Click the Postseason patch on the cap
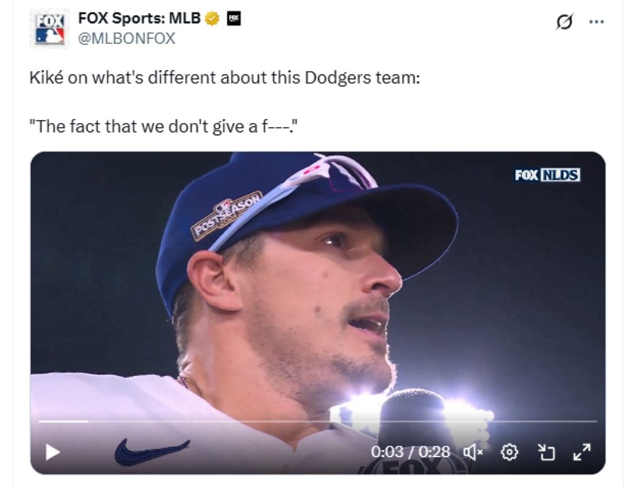Image resolution: width=637 pixels, height=489 pixels. tap(226, 216)
